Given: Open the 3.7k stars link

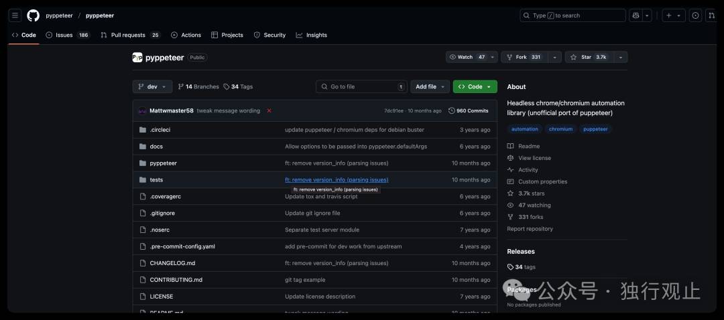Looking at the screenshot, I should point(526,193).
